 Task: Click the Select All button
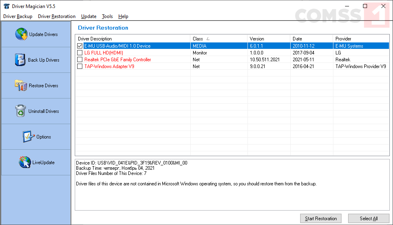point(369,219)
